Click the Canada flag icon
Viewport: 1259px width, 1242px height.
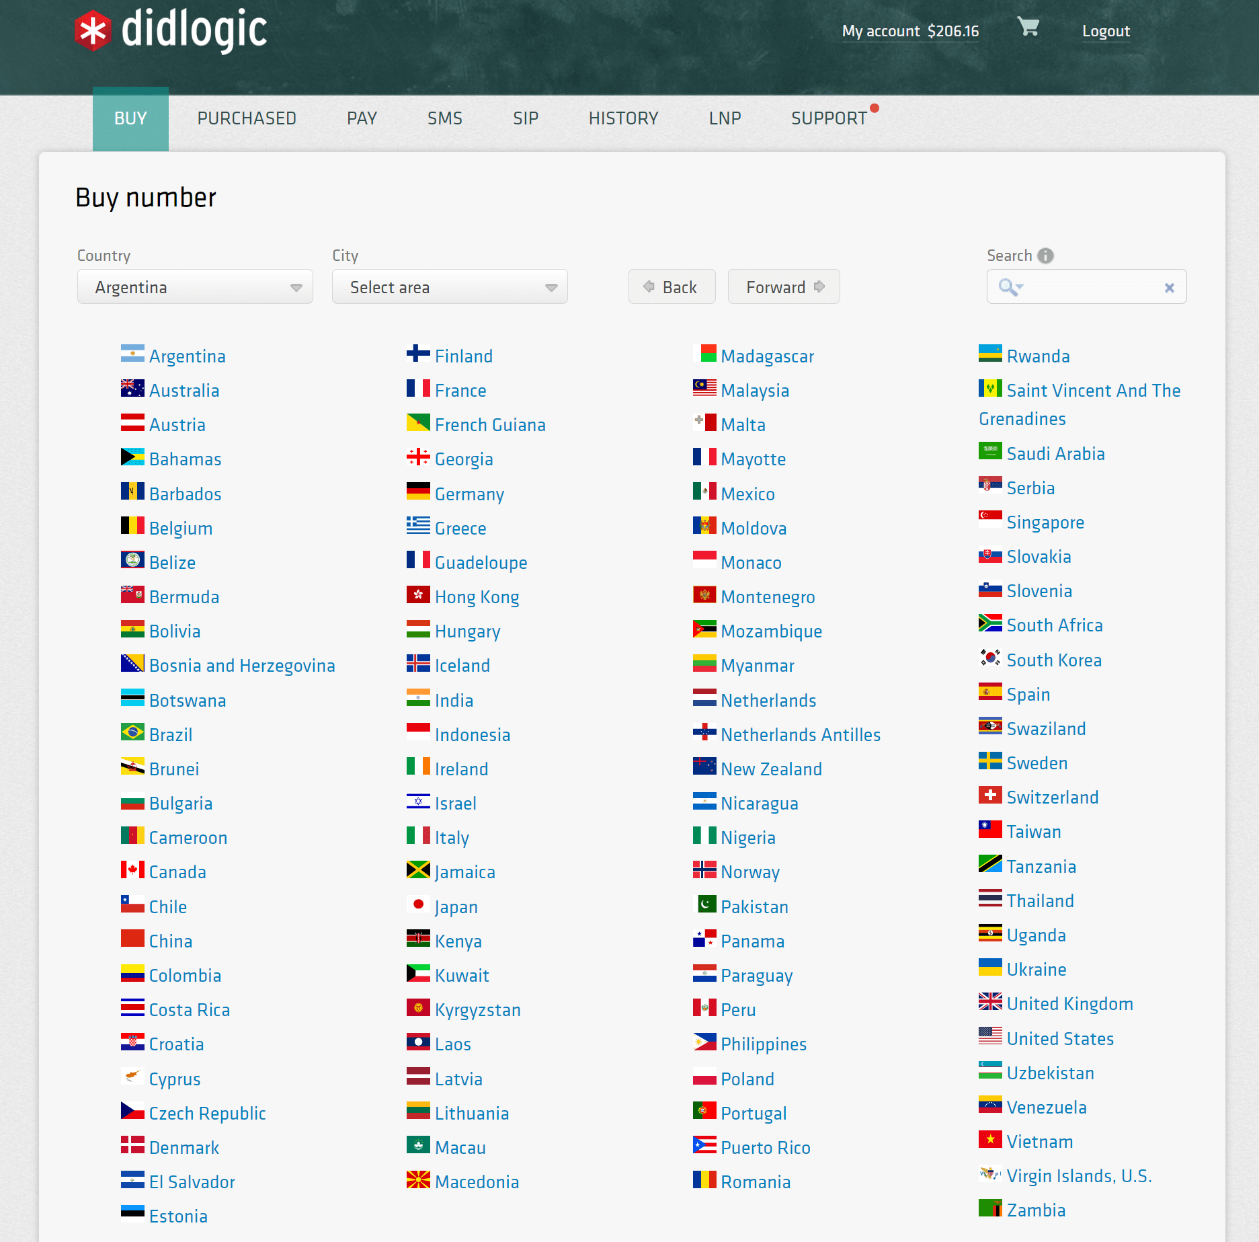tap(132, 870)
